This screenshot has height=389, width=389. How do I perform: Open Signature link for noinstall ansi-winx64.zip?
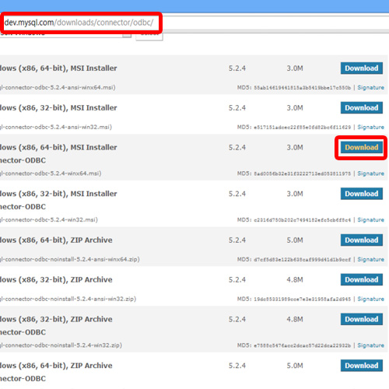[370, 259]
